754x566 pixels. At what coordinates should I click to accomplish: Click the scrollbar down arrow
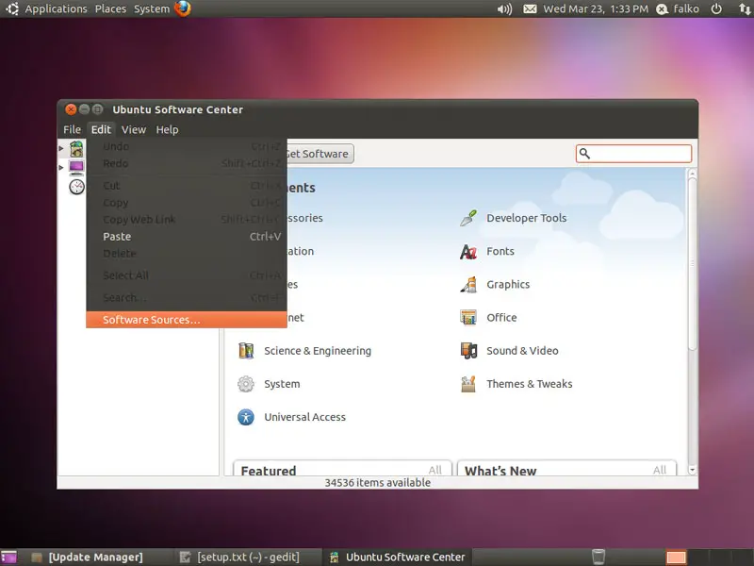pyautogui.click(x=692, y=470)
